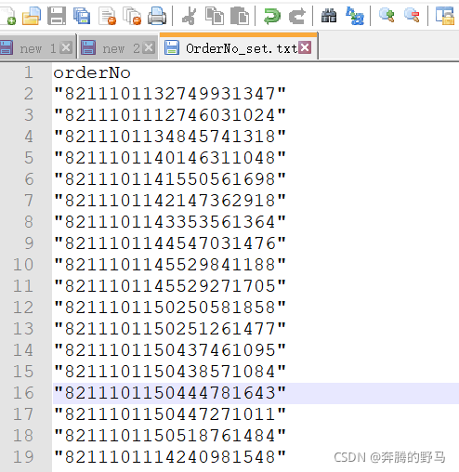This screenshot has width=459, height=472.
Task: Click line number 16 in the margin
Action: click(x=23, y=393)
